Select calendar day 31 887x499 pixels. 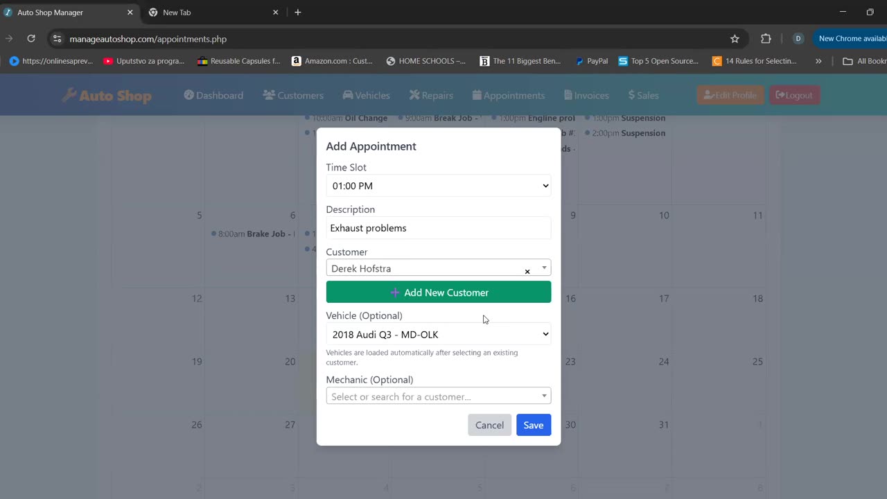coord(664,425)
